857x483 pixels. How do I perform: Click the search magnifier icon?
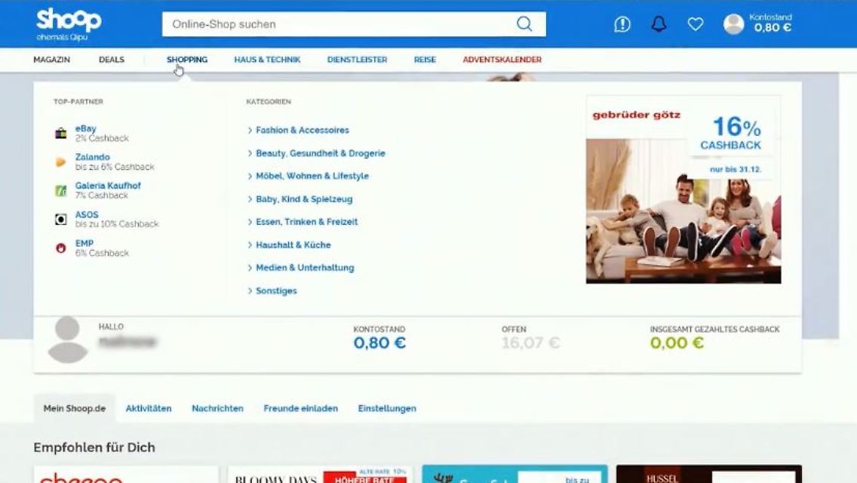coord(524,24)
